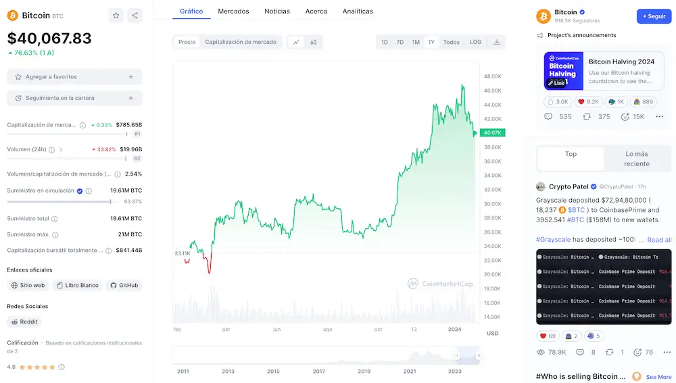Expand Agregar a favoritos plus control
The width and height of the screenshot is (676, 383).
(130, 77)
